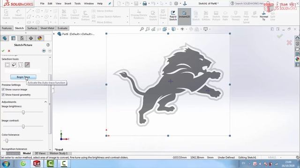Switch to the Model bottom tab
300x168 pixels.
tap(27, 154)
